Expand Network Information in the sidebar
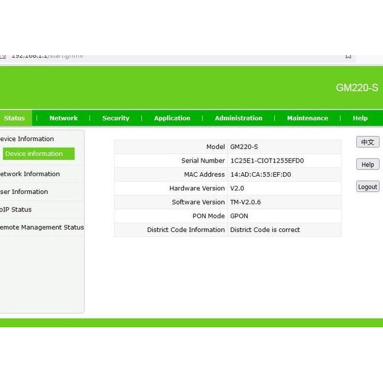The image size is (383, 383). (30, 174)
